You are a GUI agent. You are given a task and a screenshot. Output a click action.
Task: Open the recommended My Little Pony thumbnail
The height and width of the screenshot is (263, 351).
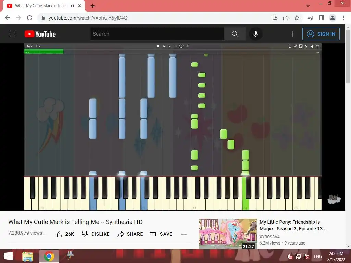pyautogui.click(x=228, y=234)
